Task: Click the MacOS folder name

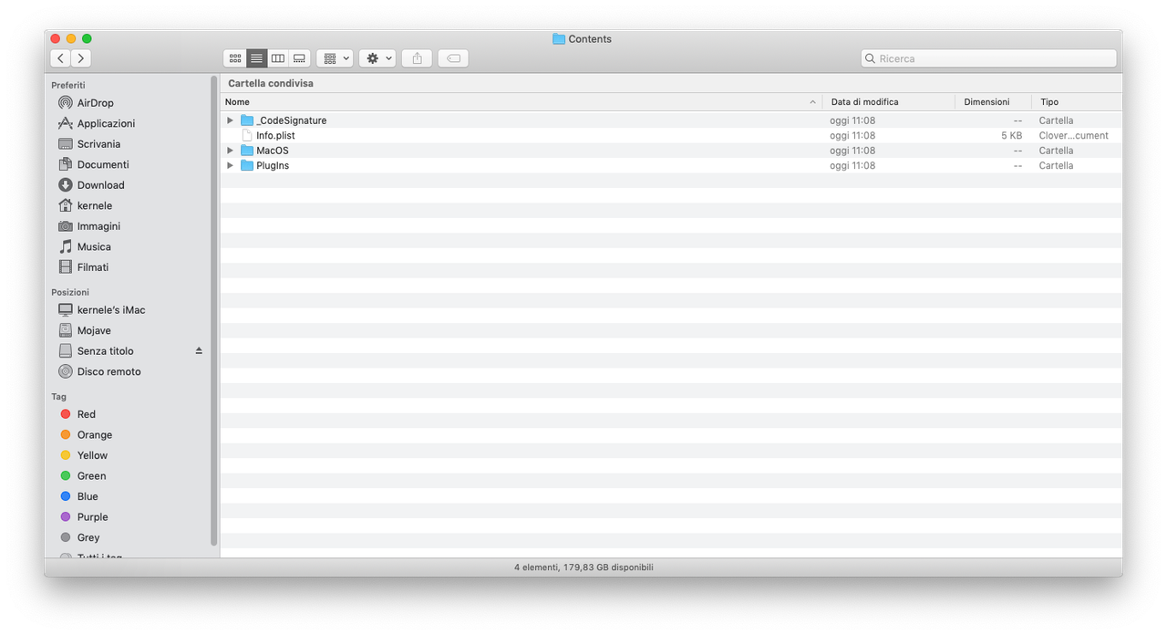Action: pyautogui.click(x=273, y=151)
